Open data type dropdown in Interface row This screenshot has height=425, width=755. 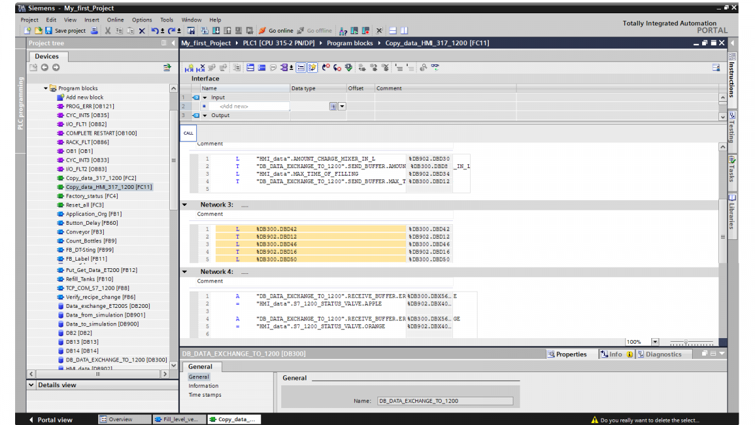pos(342,106)
